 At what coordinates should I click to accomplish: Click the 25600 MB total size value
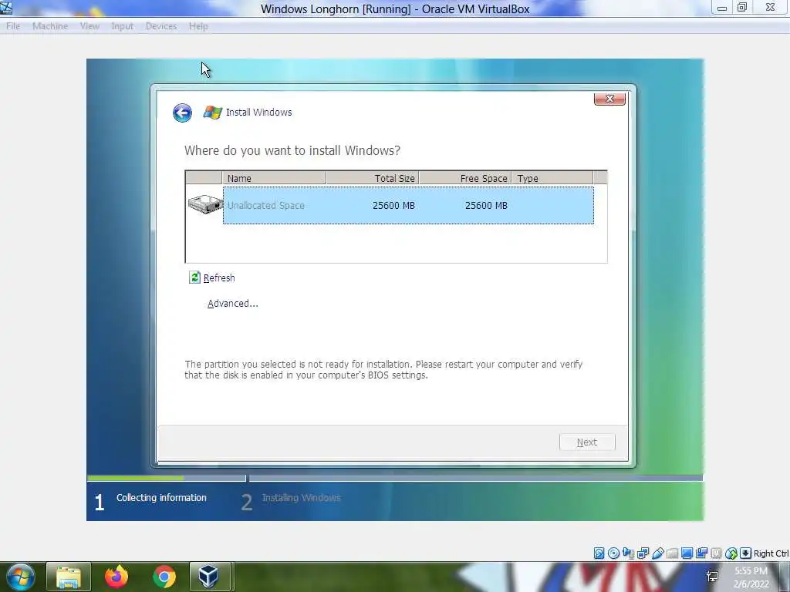[393, 205]
